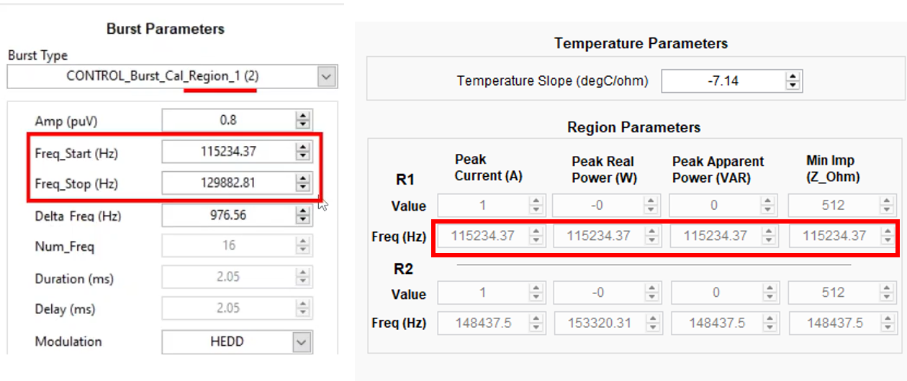
Task: Click the Duration (ms) field
Action: click(228, 278)
